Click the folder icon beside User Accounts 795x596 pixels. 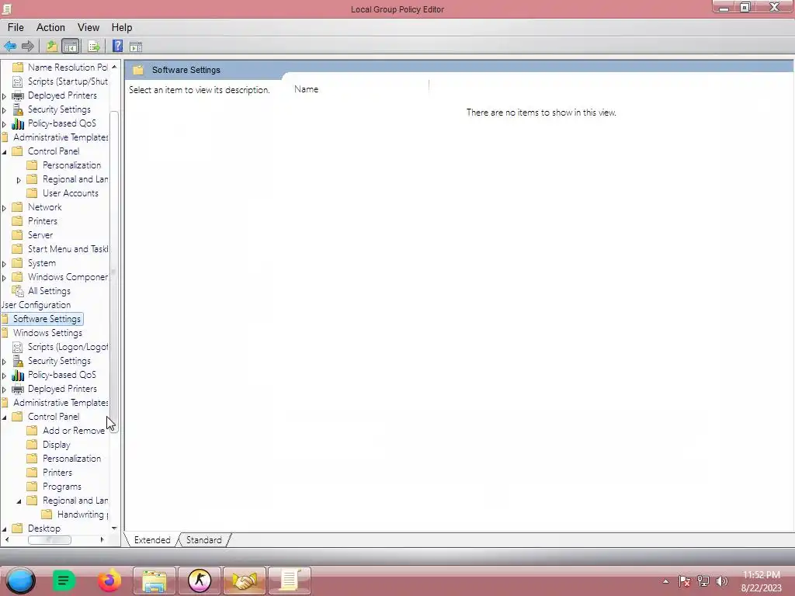click(x=32, y=193)
